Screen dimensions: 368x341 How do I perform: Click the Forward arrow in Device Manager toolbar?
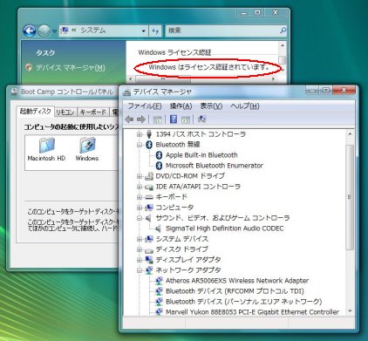point(141,119)
